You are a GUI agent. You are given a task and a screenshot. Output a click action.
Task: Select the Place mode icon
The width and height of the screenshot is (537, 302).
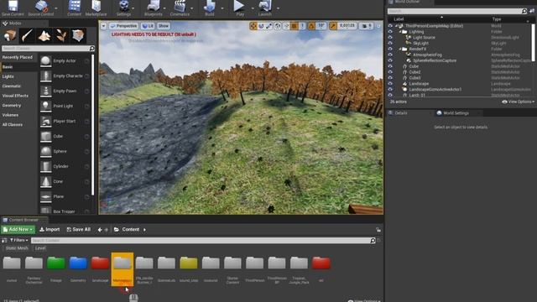(10, 35)
